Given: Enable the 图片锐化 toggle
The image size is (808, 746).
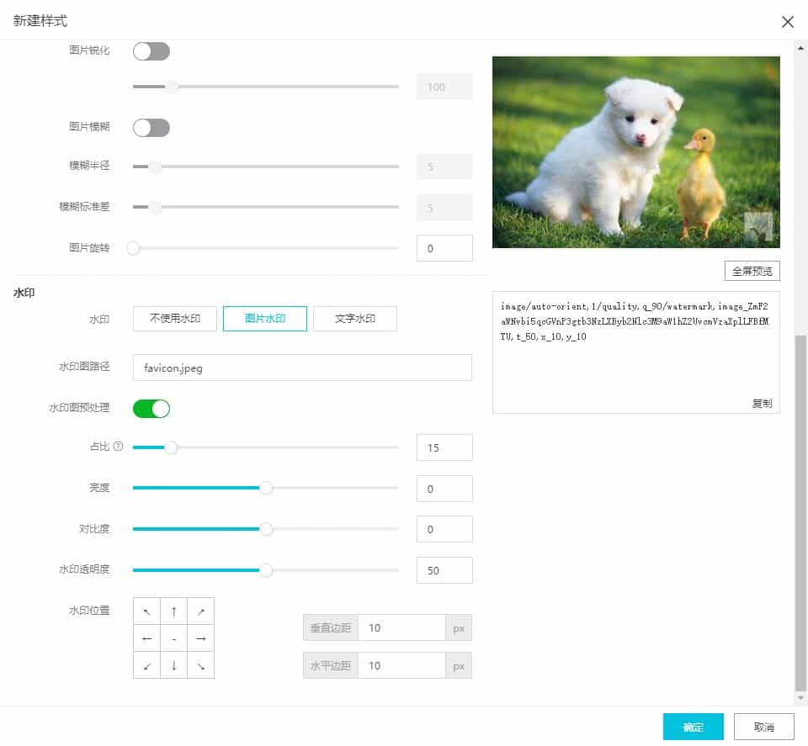Looking at the screenshot, I should [x=151, y=51].
